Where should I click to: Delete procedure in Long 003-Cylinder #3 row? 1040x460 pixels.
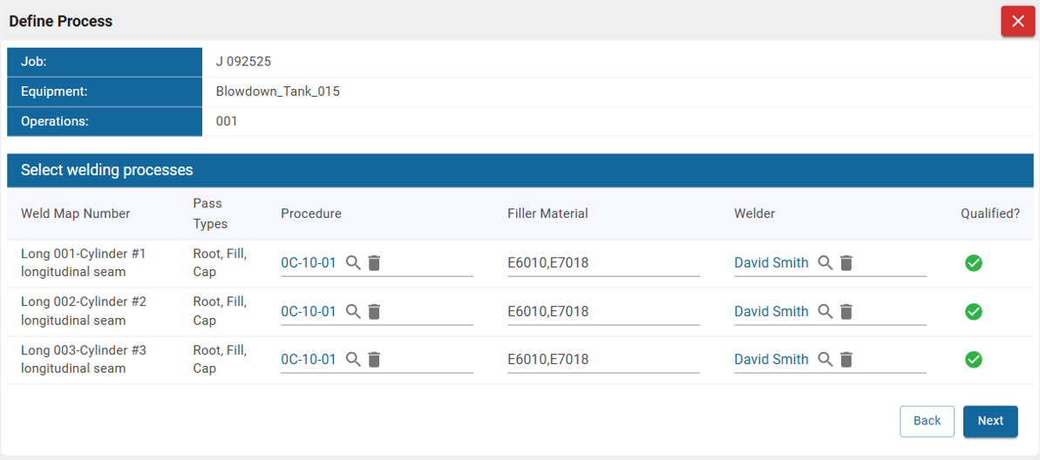pyautogui.click(x=374, y=359)
